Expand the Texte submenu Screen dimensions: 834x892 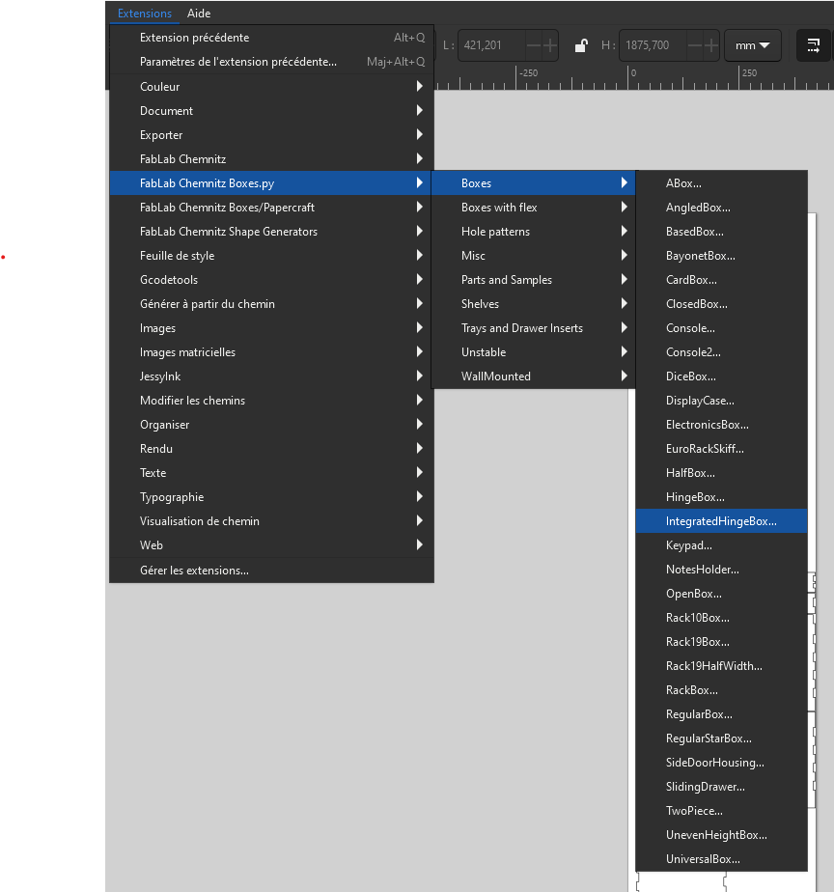[272, 473]
